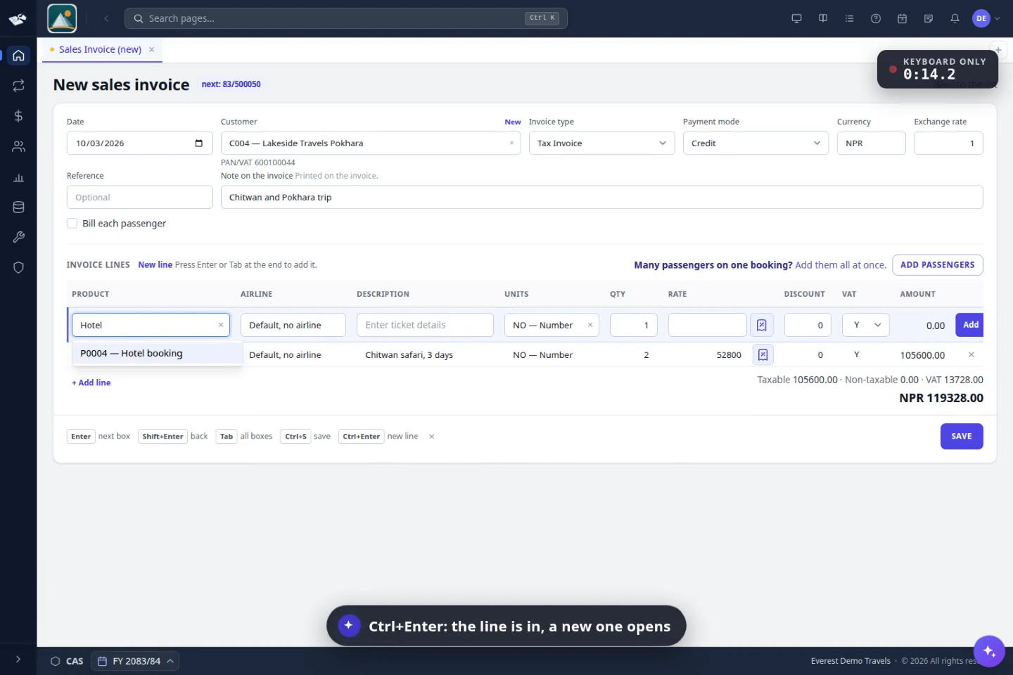Open the AI assistant sparkle button
This screenshot has width=1013, height=675.
[x=989, y=650]
